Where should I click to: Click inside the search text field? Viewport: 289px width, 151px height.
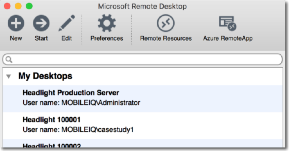click(144, 59)
